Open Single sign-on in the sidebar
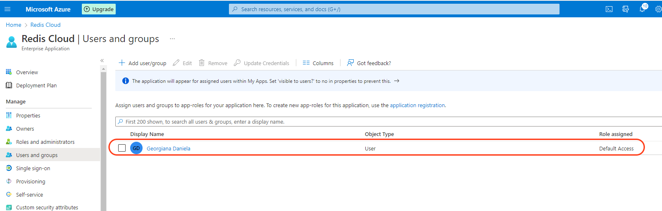This screenshot has width=662, height=211. point(33,168)
